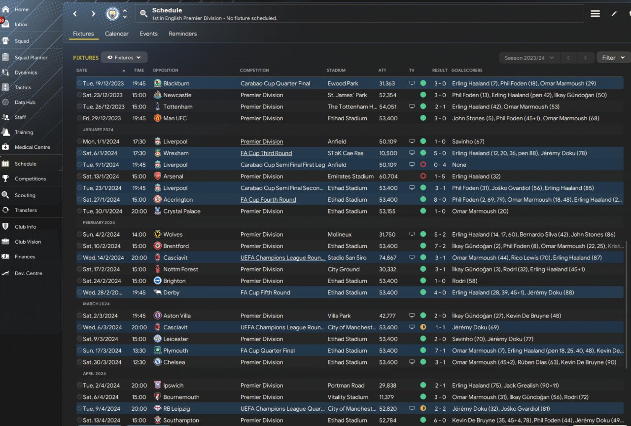Toggle the check circle for the Blackburn fixture
Image resolution: width=631 pixels, height=426 pixels.
coord(79,83)
